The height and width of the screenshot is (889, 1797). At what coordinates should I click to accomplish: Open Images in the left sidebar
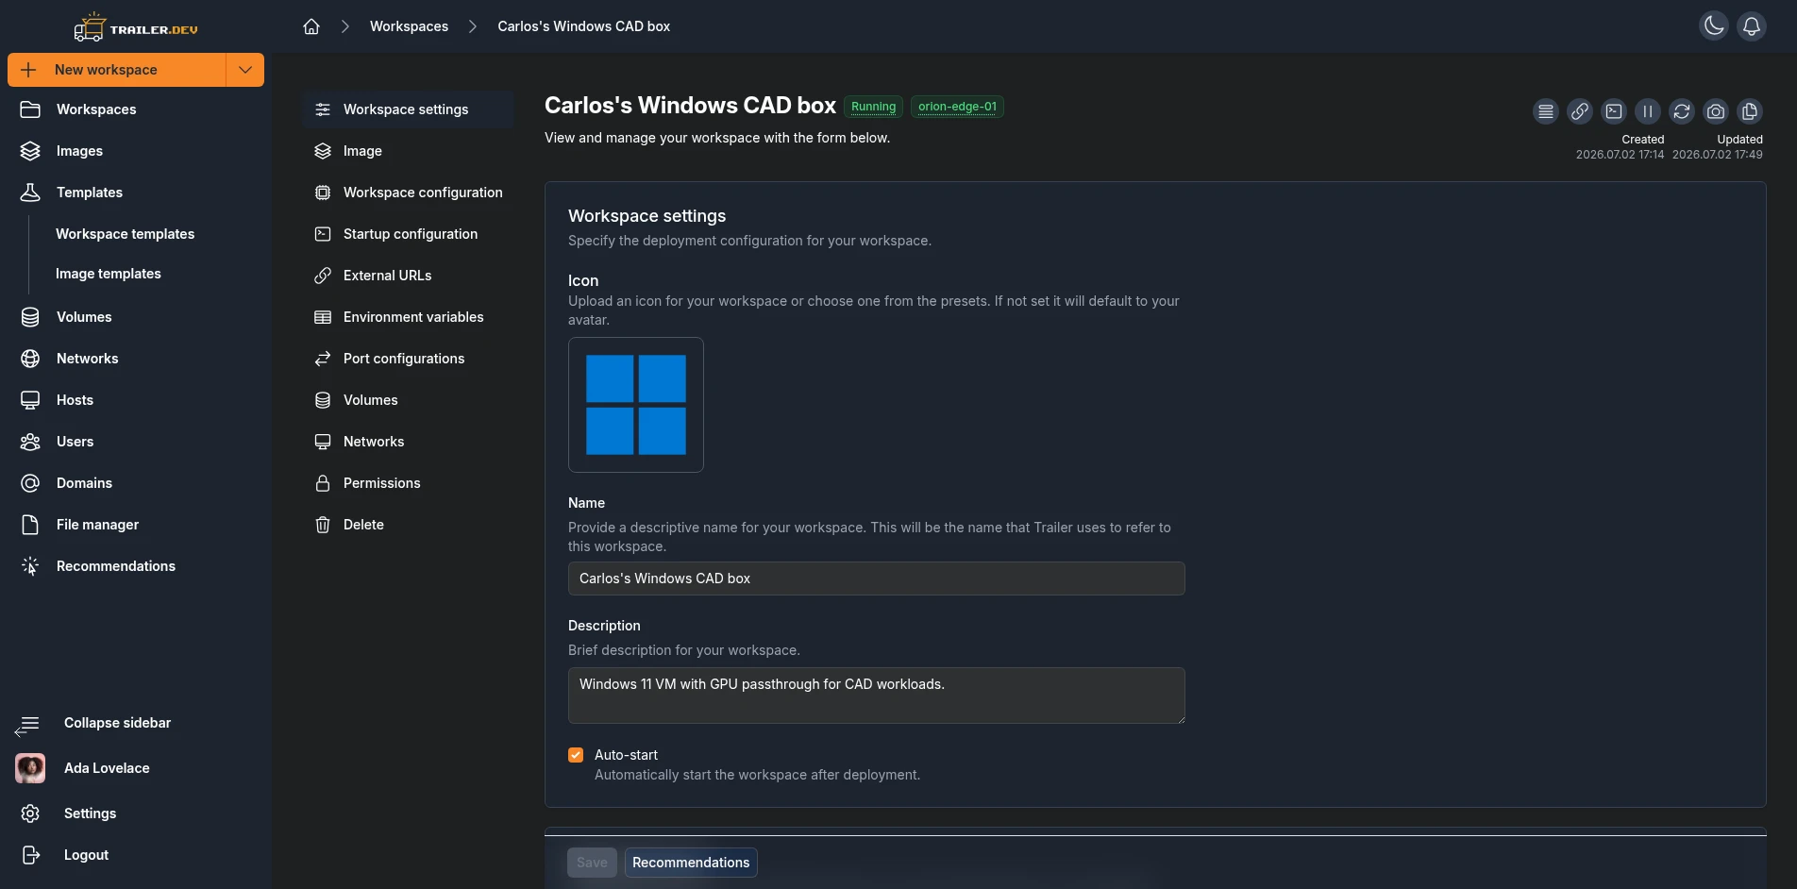[136, 151]
